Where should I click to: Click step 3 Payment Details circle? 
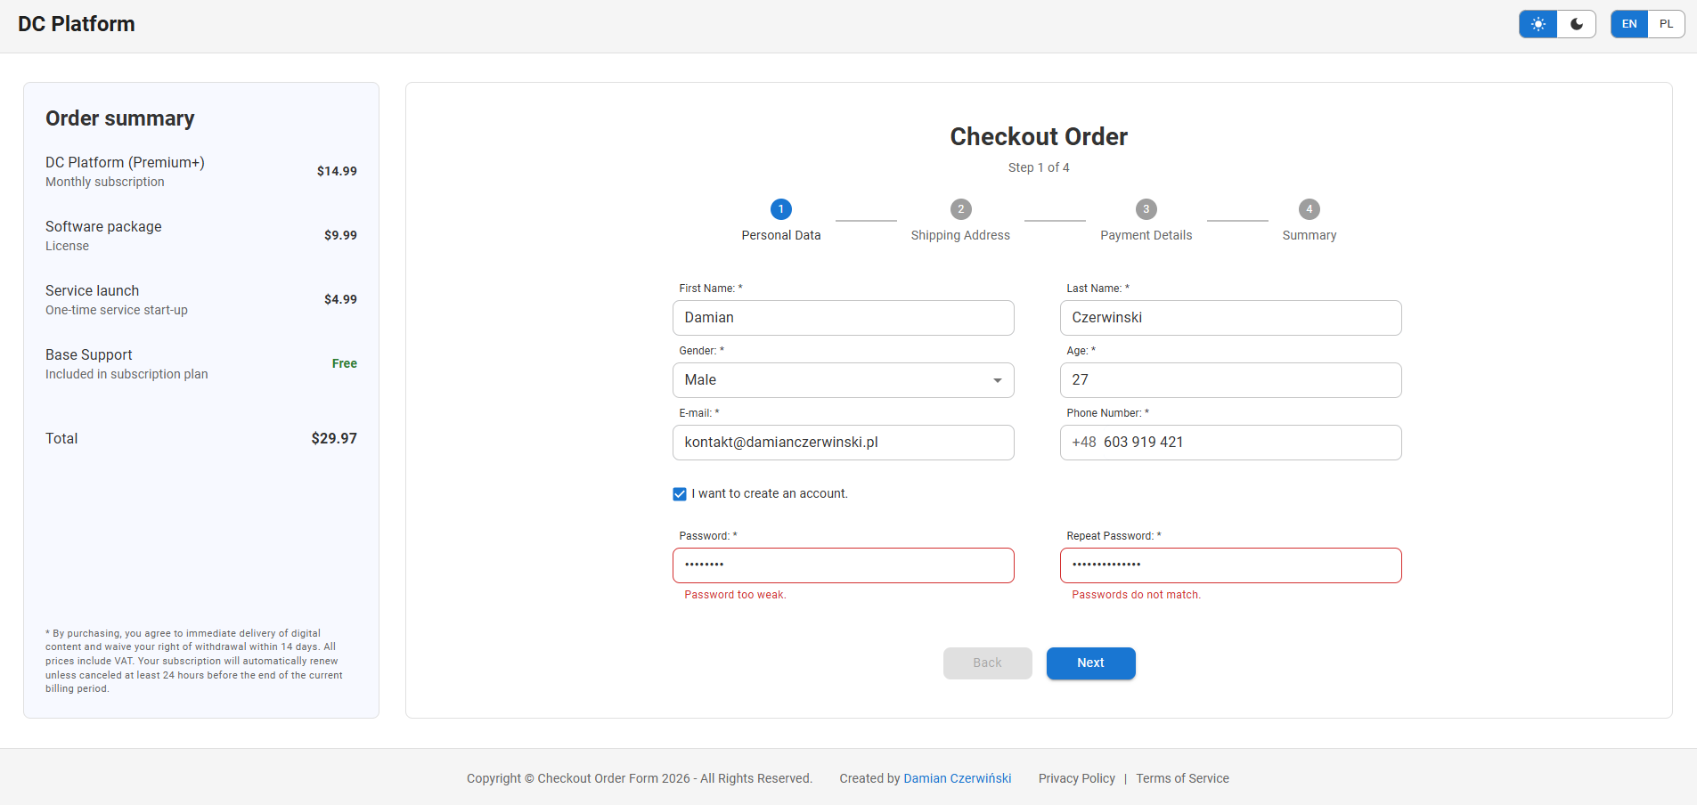1146,209
